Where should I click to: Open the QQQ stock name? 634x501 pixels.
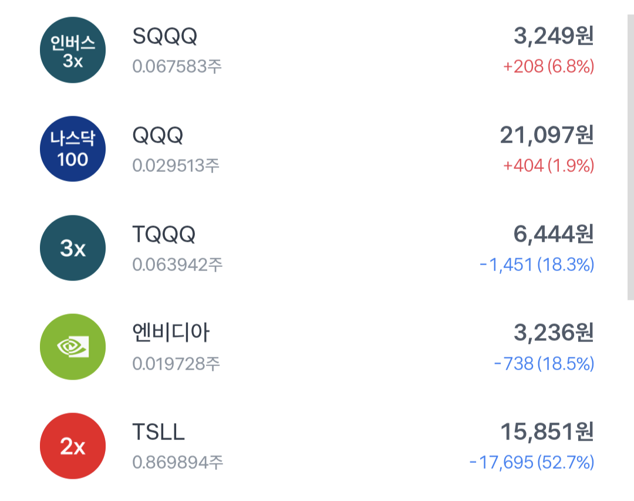tap(158, 136)
